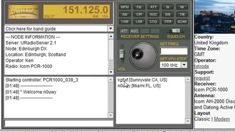Open operator tetrode link
Screen dimensions: 235x132
tap(202, 66)
